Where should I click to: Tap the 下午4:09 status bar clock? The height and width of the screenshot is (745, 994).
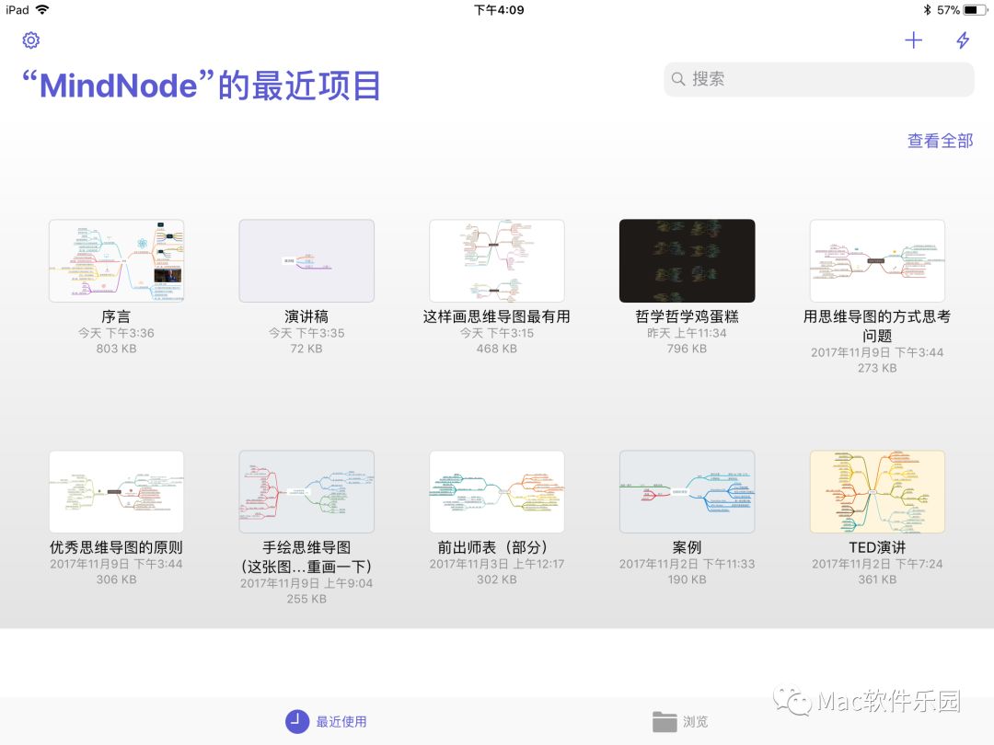pyautogui.click(x=499, y=9)
